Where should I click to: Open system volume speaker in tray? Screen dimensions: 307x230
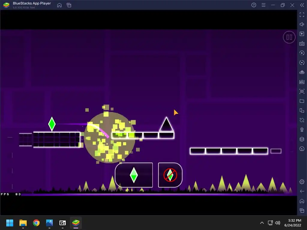click(x=278, y=223)
